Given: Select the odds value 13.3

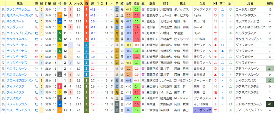Looking at the screenshot, I should pos(79,39).
